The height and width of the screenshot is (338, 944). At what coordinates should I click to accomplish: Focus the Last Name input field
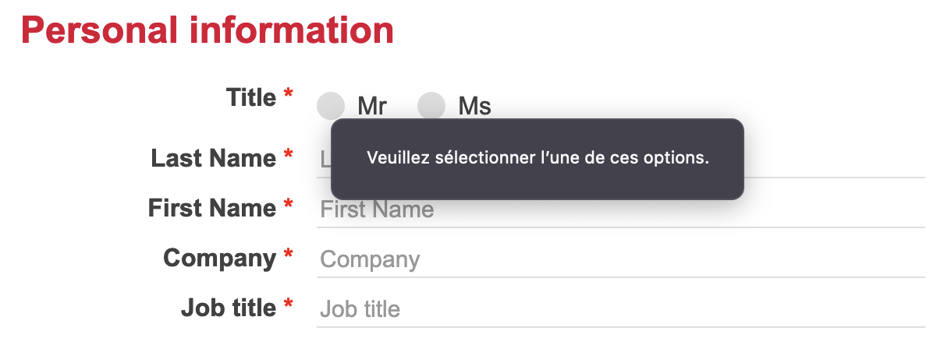click(827, 160)
